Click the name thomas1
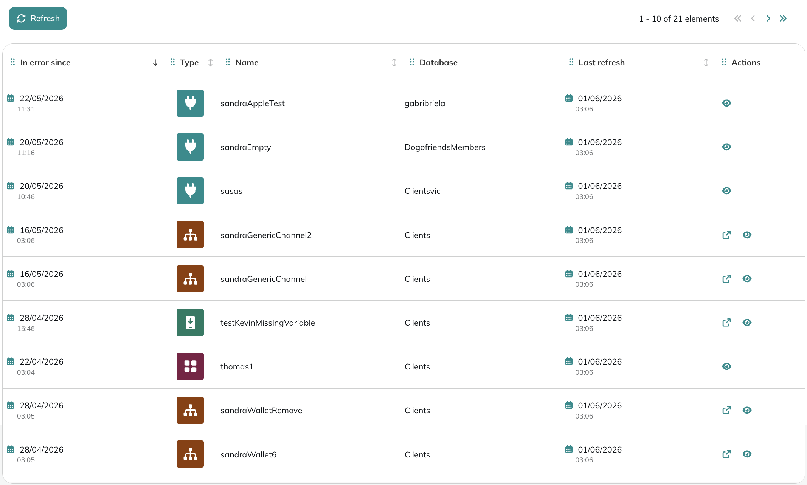 237,367
